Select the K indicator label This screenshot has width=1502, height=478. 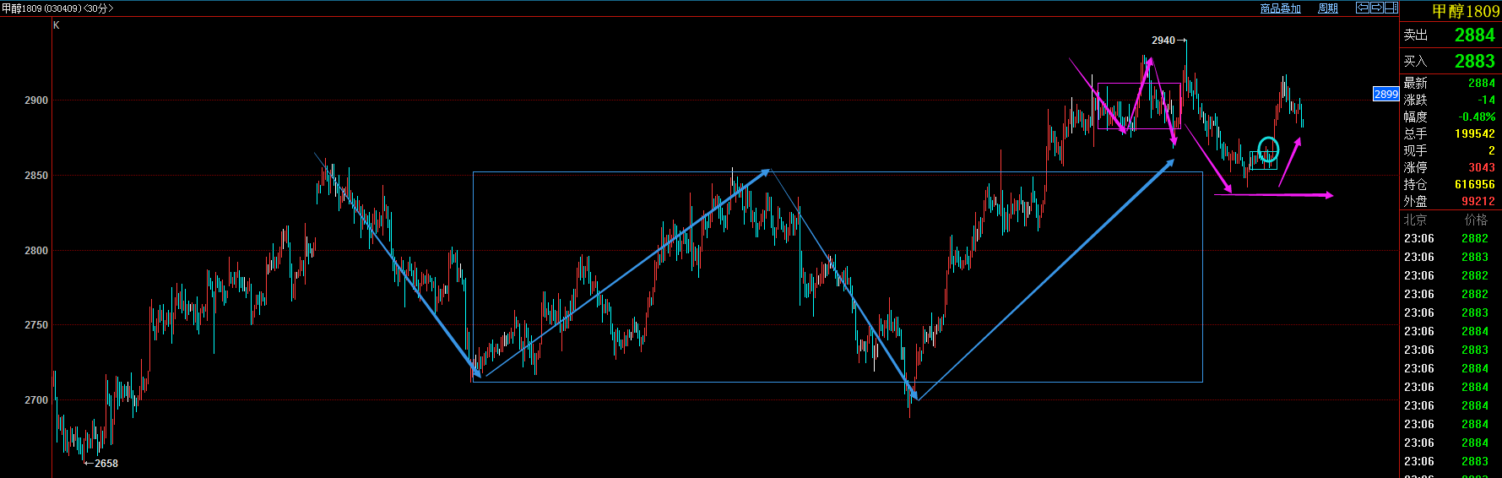tap(57, 25)
